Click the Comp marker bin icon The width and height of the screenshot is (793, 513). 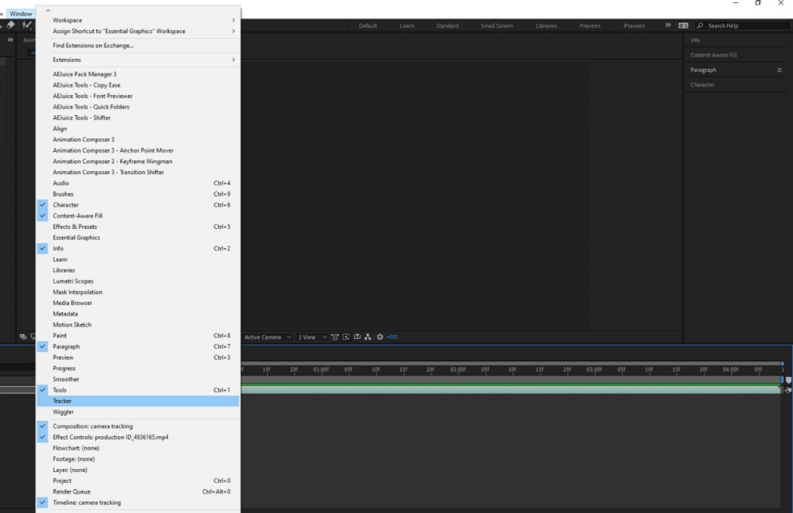click(788, 380)
